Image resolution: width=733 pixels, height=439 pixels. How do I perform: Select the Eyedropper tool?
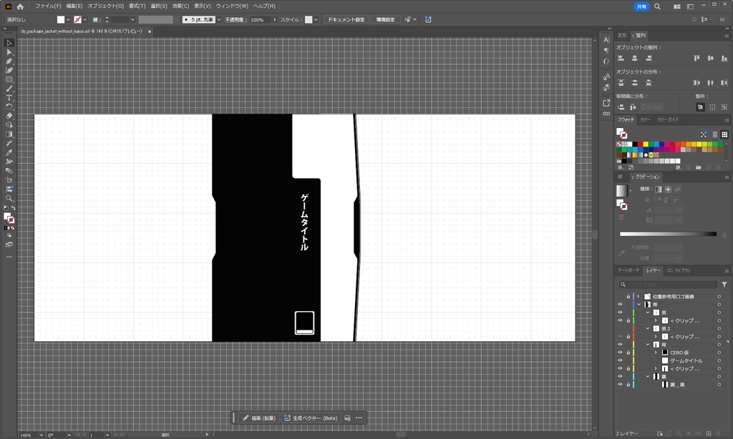pos(9,153)
